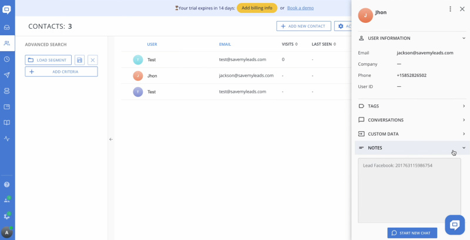This screenshot has height=240, width=470.
Task: Click the save segment floppy disk icon
Action: point(79,60)
